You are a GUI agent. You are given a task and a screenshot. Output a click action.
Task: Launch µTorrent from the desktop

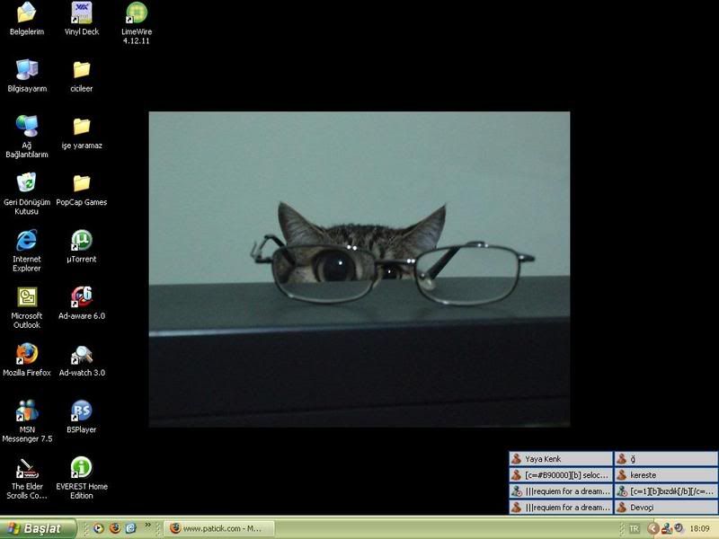tap(81, 241)
